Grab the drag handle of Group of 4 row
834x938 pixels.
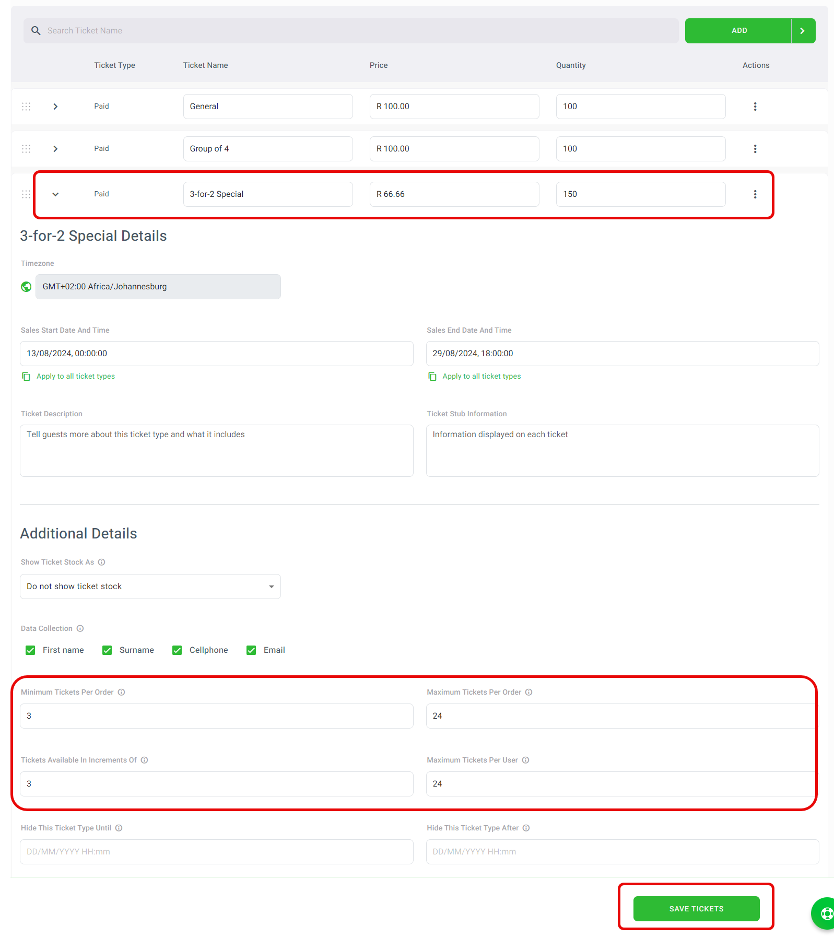tap(26, 149)
